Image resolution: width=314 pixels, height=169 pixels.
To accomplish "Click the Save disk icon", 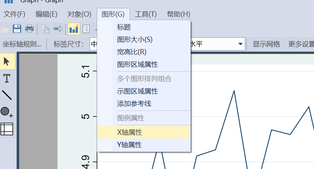I will pos(17,29).
